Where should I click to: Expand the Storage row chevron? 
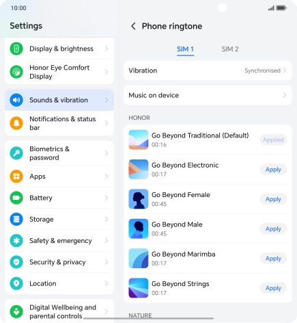coord(107,219)
